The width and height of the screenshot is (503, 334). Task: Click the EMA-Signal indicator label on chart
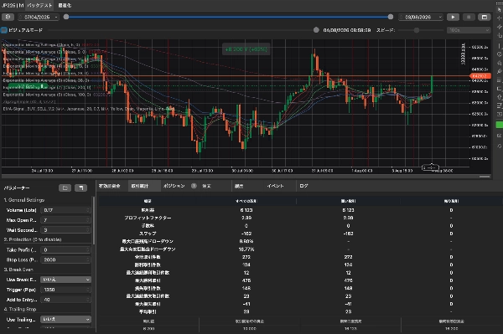pyautogui.click(x=89, y=109)
